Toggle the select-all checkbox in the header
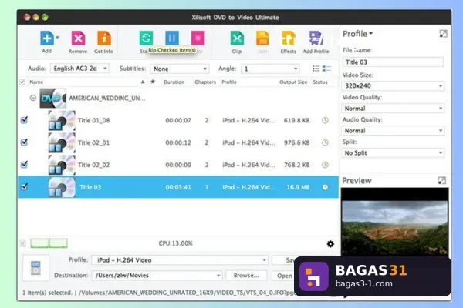463x308 pixels. [x=22, y=82]
